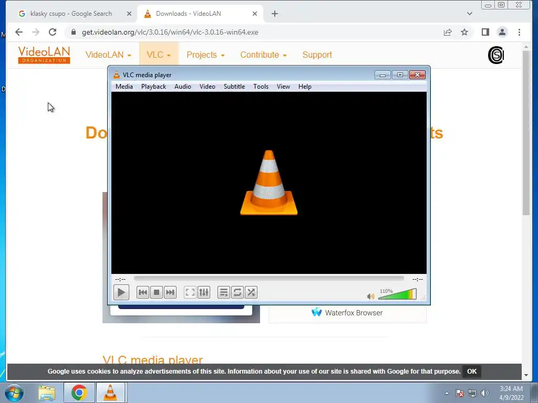Toggle loop mode in VLC
Viewport: 538px width, 403px height.
click(x=237, y=292)
